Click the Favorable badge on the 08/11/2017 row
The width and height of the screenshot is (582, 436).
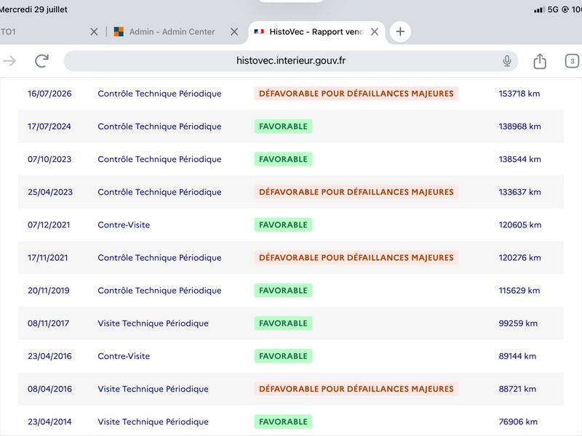pyautogui.click(x=283, y=323)
